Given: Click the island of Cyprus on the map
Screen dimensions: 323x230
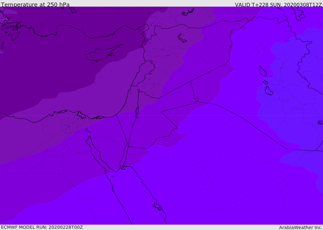Looking at the screenshot, I should click(103, 54).
